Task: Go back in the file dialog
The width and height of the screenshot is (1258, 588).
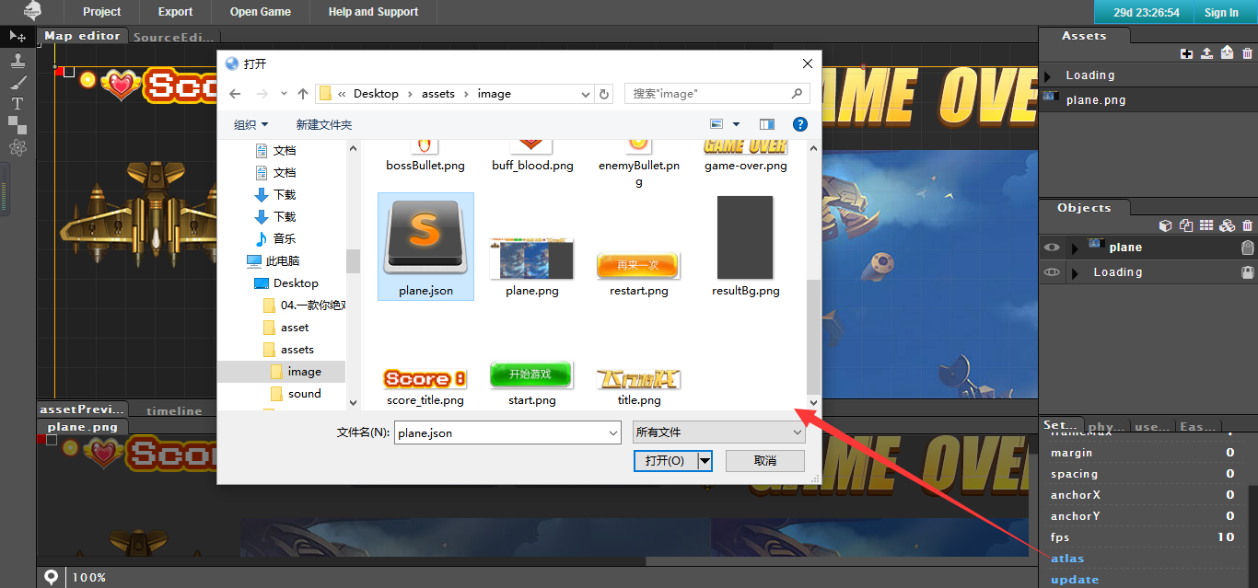Action: click(x=235, y=94)
